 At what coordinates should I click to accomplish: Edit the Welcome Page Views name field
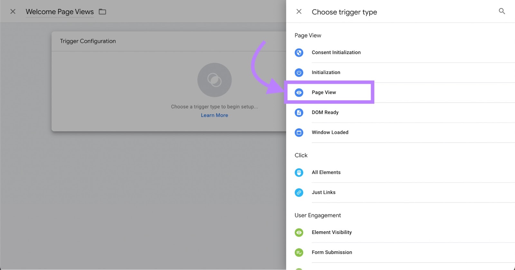(60, 12)
